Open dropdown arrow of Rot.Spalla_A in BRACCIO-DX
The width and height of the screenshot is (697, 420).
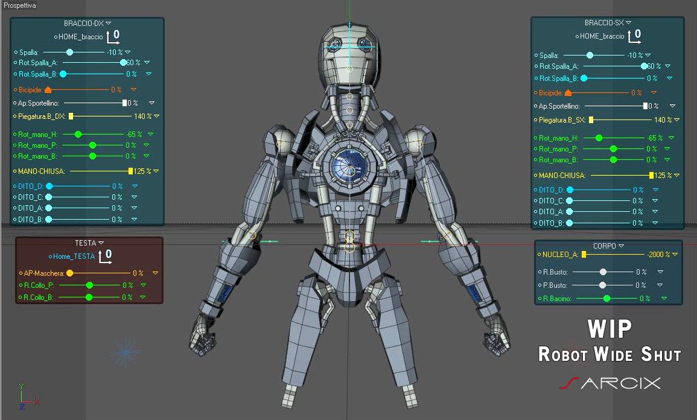click(x=147, y=63)
